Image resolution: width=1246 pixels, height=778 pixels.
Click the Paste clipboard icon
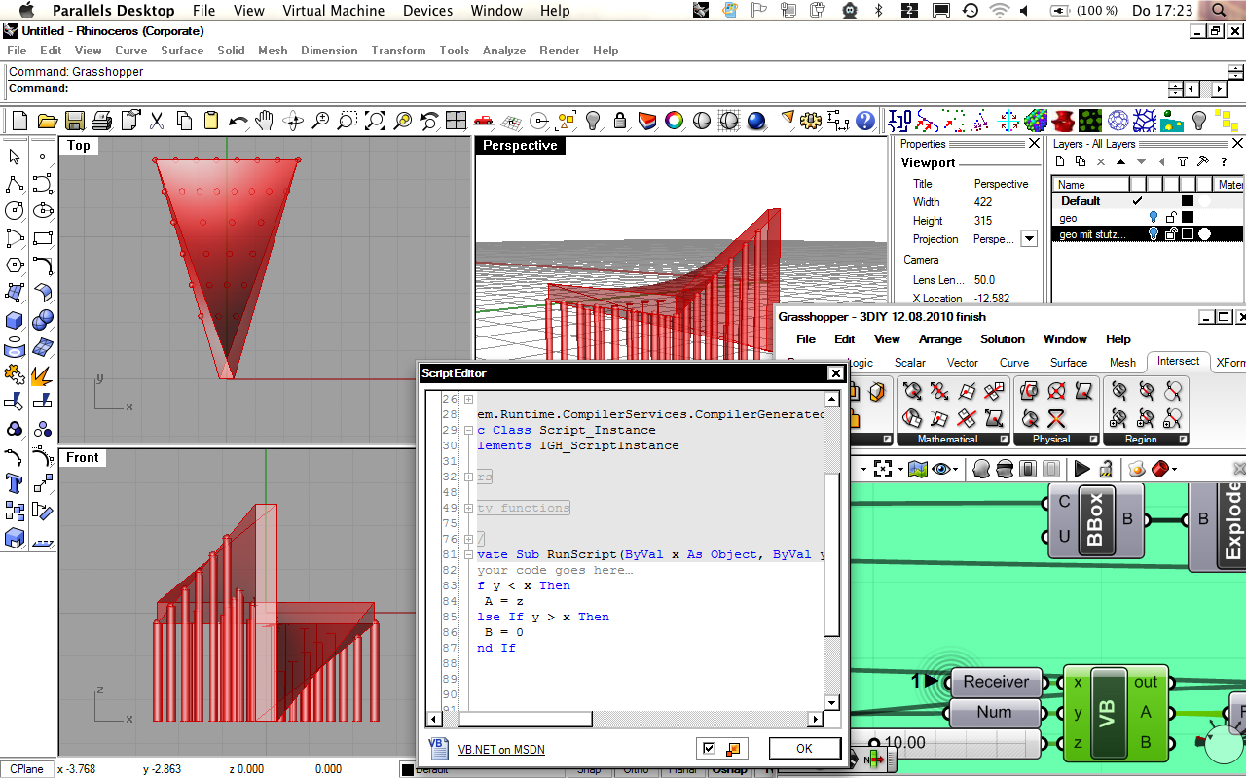210,121
